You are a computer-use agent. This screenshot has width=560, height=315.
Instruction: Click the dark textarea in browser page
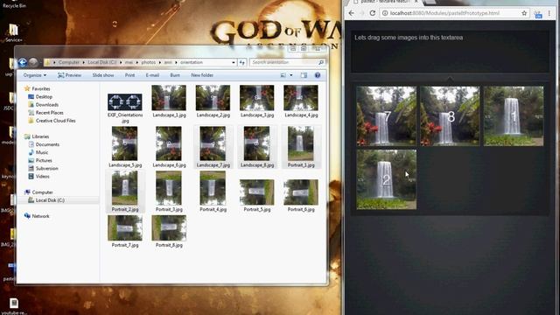450,52
